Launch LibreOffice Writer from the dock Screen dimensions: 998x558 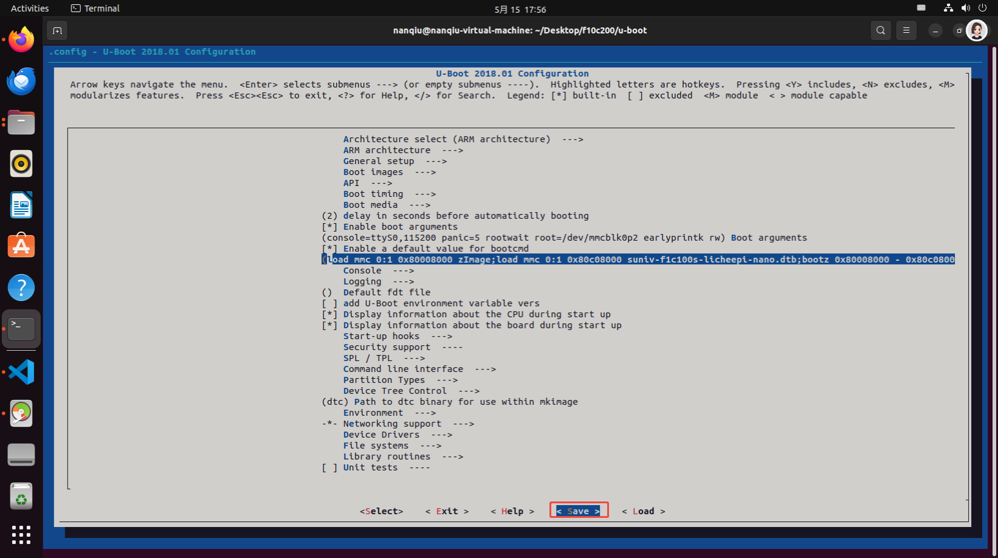(x=21, y=205)
